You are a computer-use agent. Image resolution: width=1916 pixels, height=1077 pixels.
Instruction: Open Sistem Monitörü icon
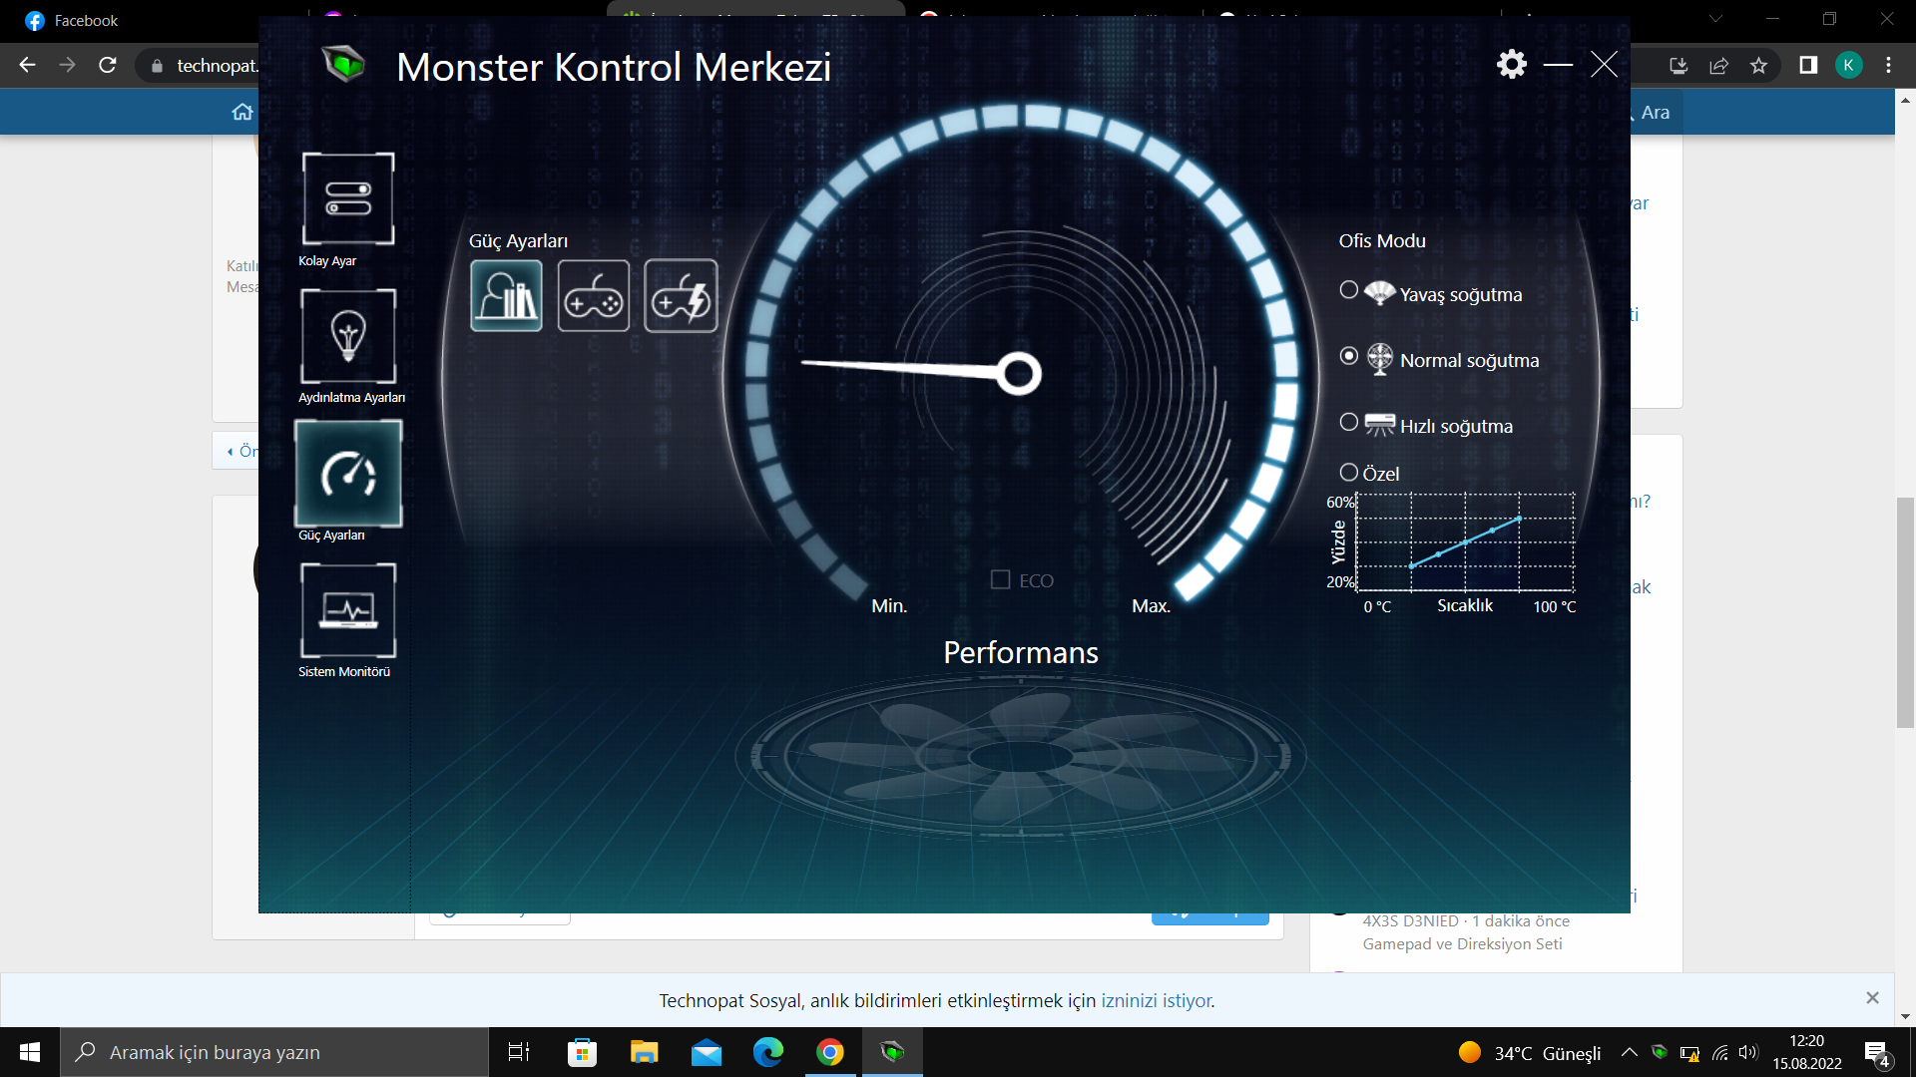pyautogui.click(x=348, y=609)
